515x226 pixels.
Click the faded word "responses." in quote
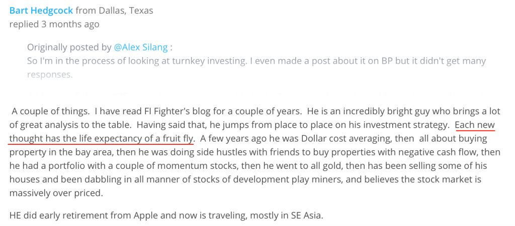tap(50, 75)
